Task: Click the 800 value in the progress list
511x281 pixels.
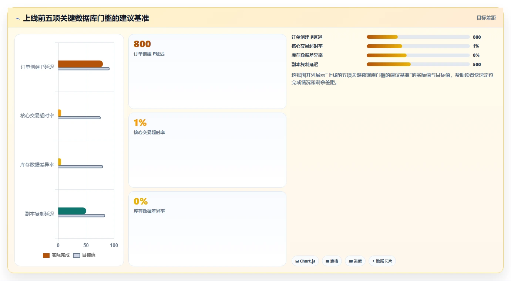Action: 477,37
